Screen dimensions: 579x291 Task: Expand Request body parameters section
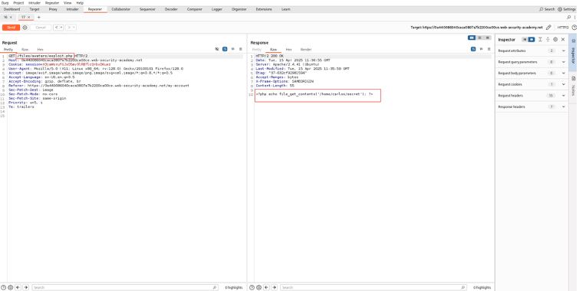tap(564, 73)
